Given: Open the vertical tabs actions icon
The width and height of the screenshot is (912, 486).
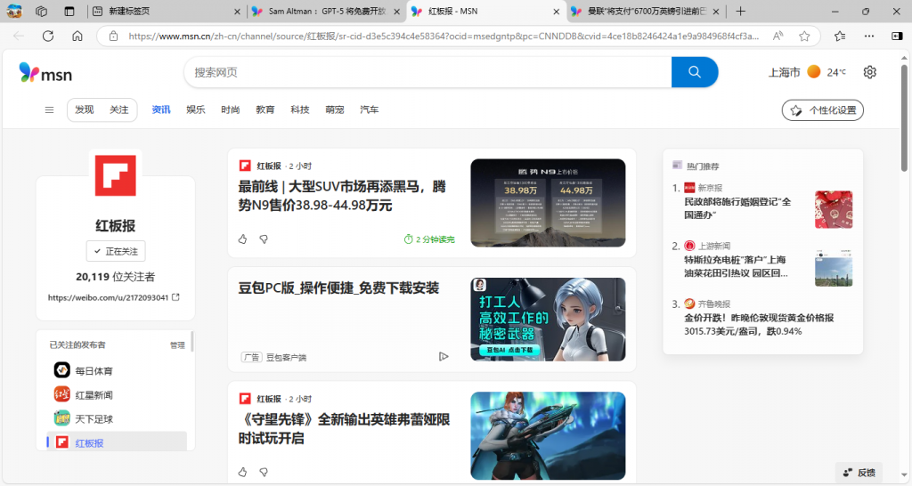Looking at the screenshot, I should pos(69,11).
